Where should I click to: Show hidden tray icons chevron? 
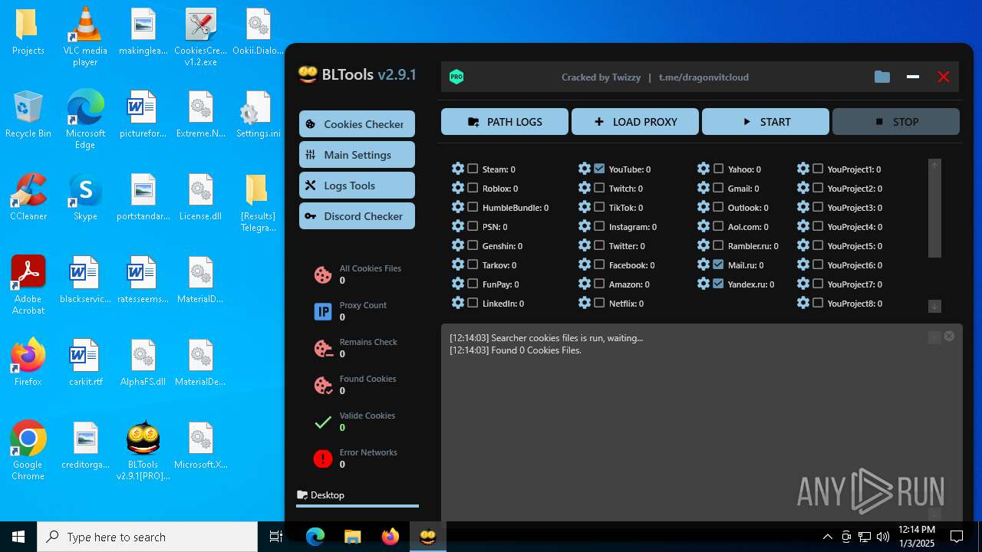coord(828,537)
